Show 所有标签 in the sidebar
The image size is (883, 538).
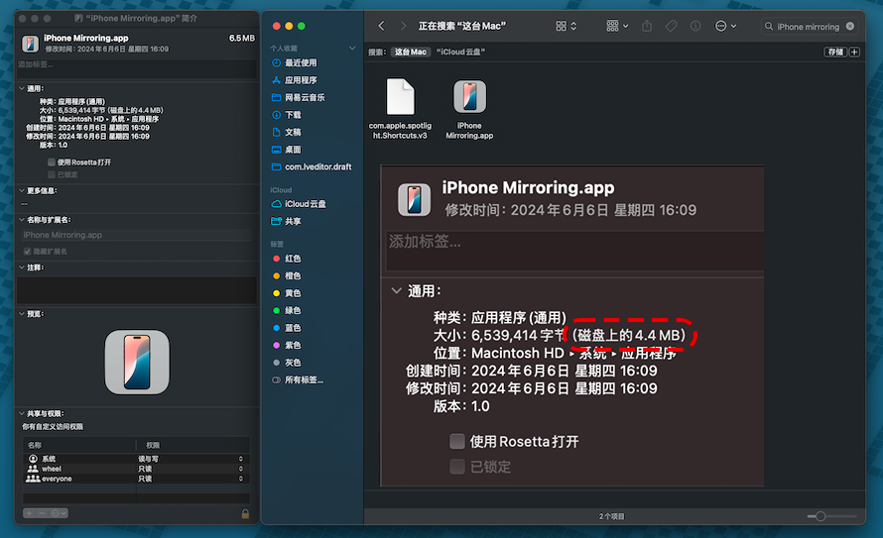click(304, 380)
